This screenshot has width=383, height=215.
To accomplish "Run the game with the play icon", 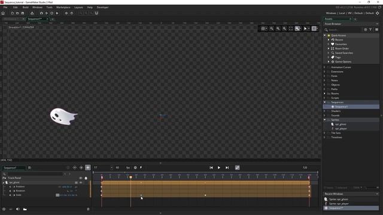I will (x=47, y=13).
